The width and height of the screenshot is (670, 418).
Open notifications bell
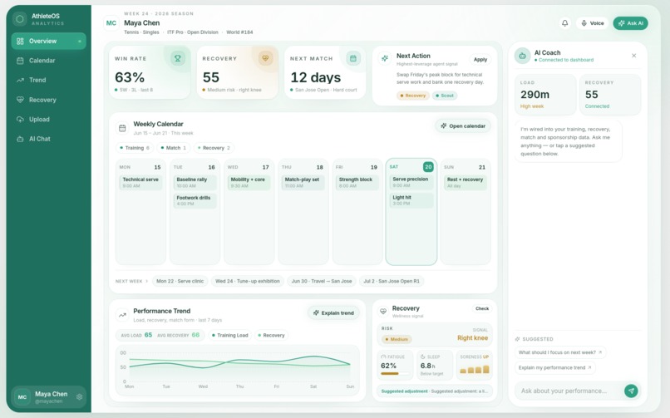(565, 23)
